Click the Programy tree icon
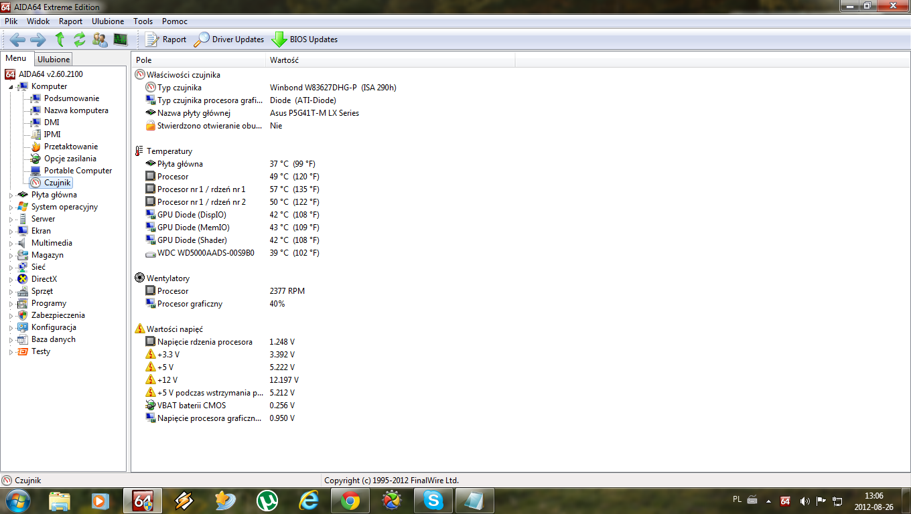 point(23,303)
